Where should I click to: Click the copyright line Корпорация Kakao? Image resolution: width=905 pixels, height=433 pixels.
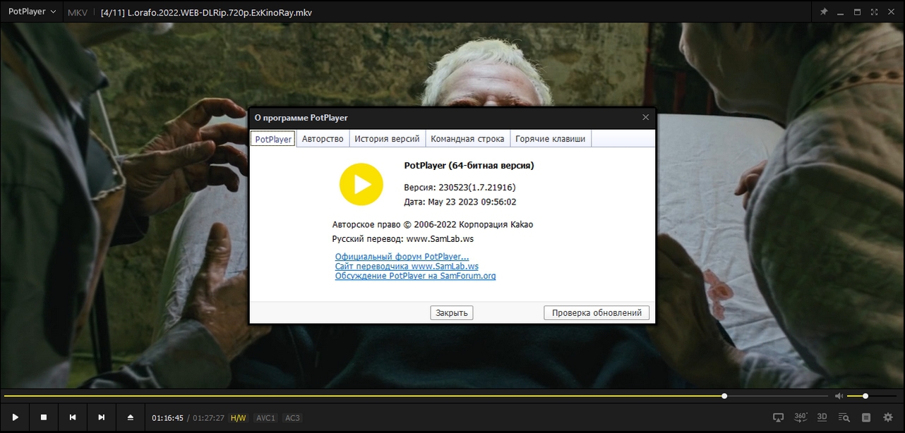click(433, 224)
